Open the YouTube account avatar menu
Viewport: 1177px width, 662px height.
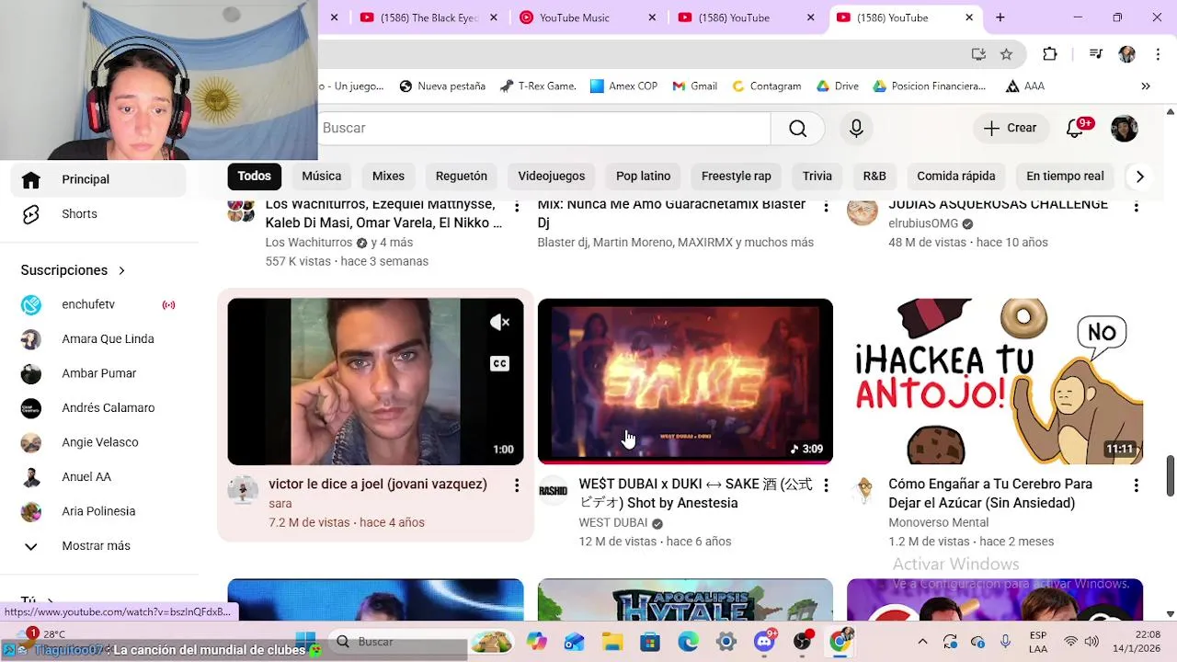[x=1125, y=129]
